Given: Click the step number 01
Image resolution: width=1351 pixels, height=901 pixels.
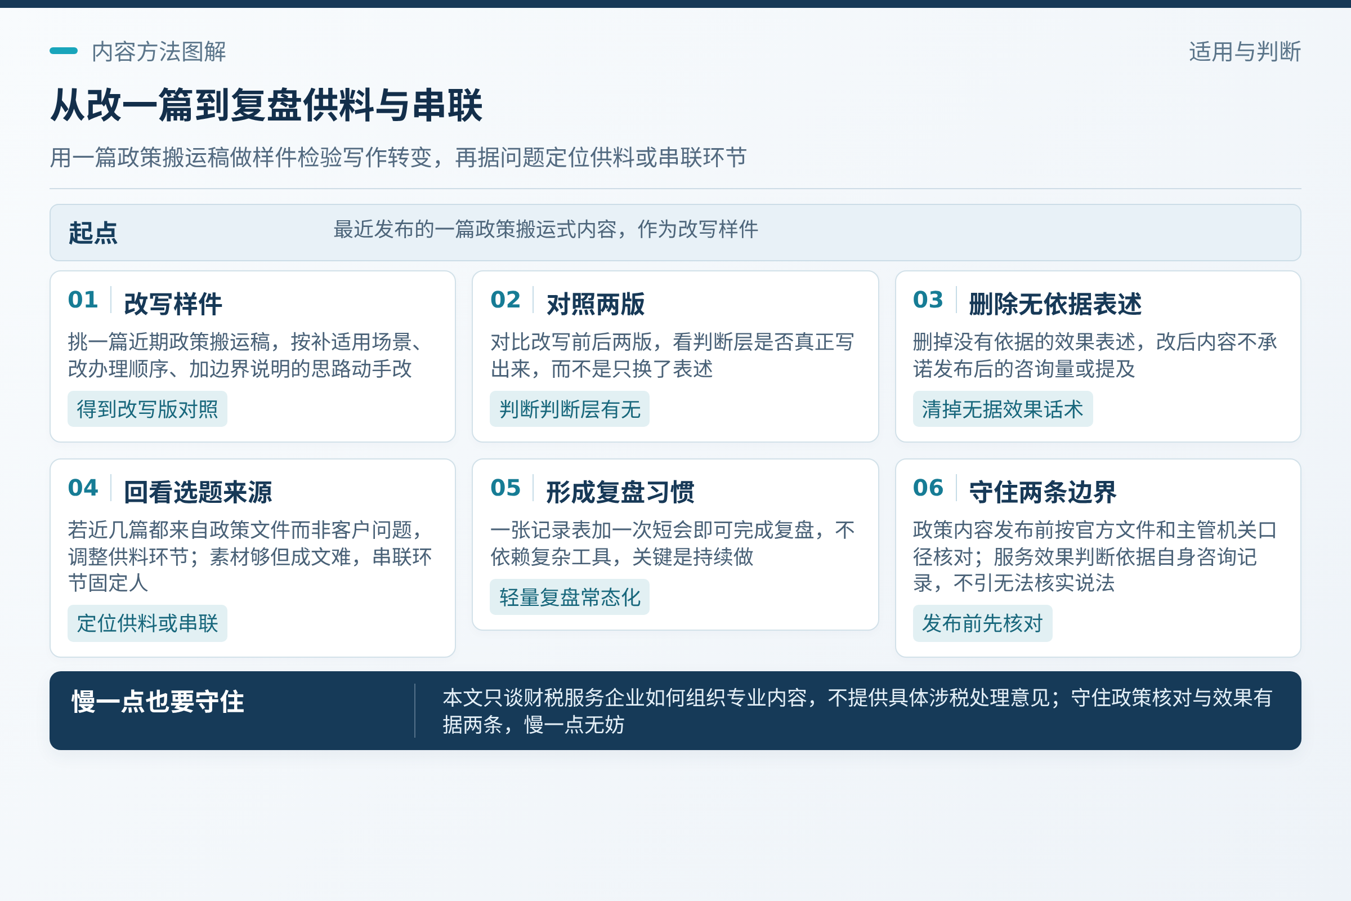Looking at the screenshot, I should click(83, 300).
